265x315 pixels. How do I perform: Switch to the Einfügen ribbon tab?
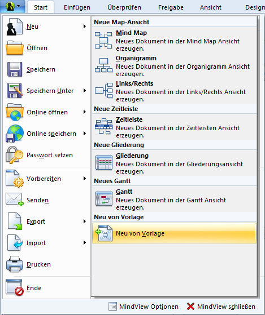tap(77, 7)
